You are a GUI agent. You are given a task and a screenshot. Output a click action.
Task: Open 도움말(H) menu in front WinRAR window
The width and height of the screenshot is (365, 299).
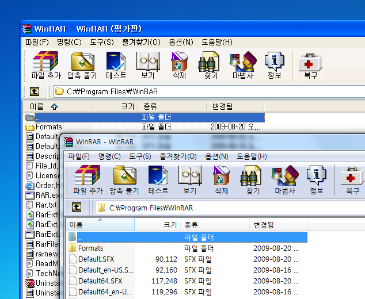252,156
